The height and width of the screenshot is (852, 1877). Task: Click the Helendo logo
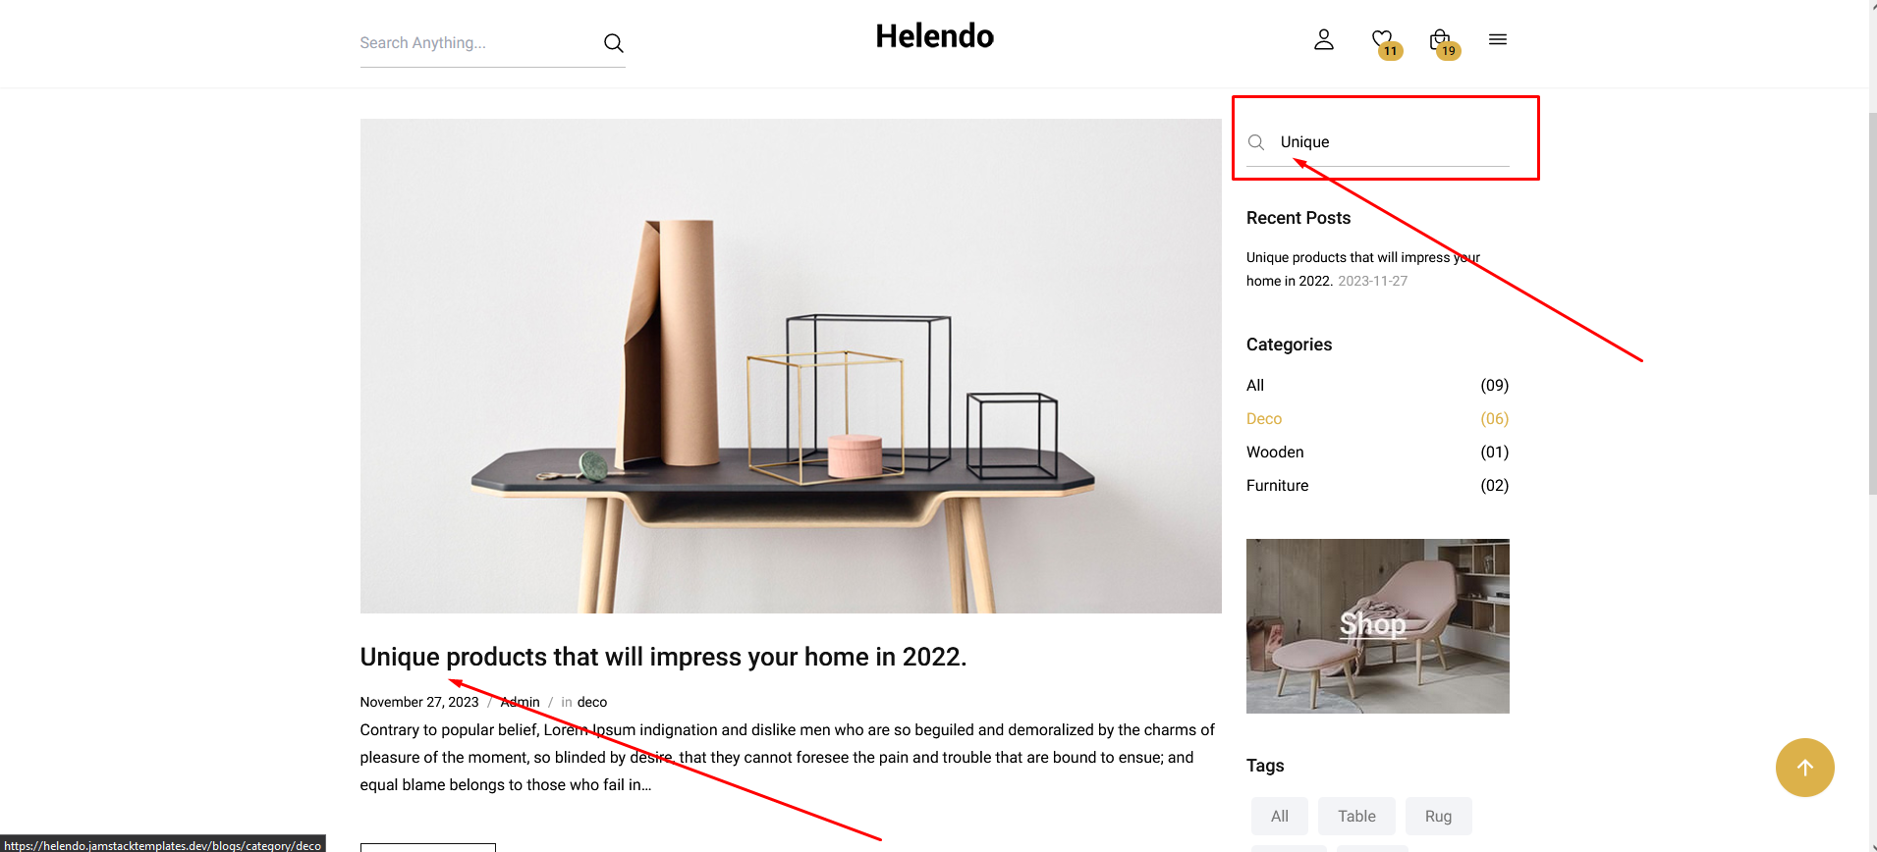(935, 36)
